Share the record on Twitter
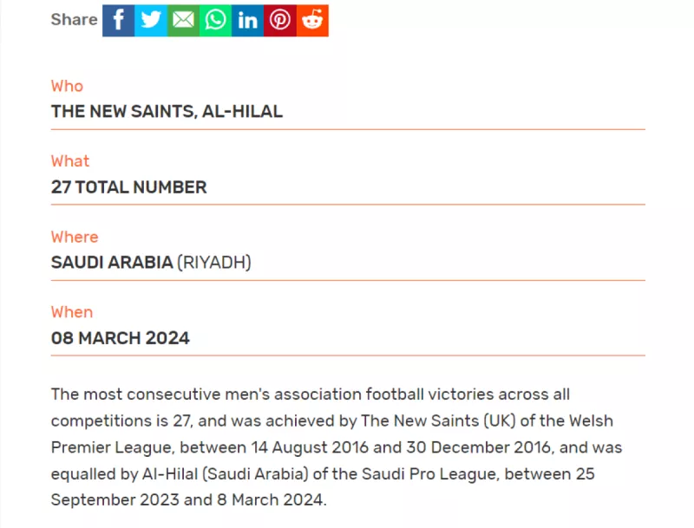 pos(150,20)
